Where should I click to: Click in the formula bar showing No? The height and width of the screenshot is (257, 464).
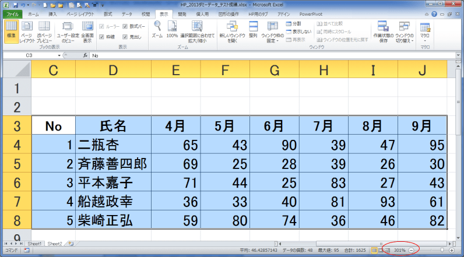click(x=272, y=55)
